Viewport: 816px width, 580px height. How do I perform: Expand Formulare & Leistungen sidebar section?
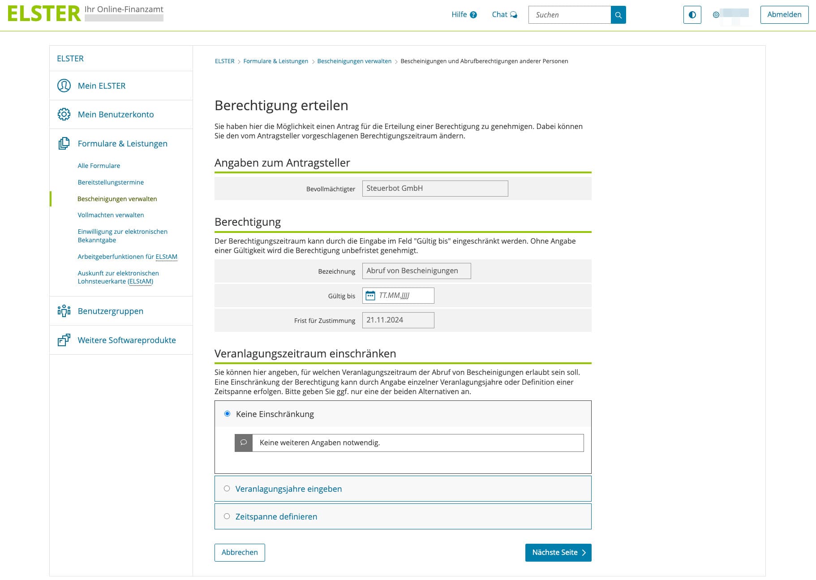pyautogui.click(x=122, y=143)
